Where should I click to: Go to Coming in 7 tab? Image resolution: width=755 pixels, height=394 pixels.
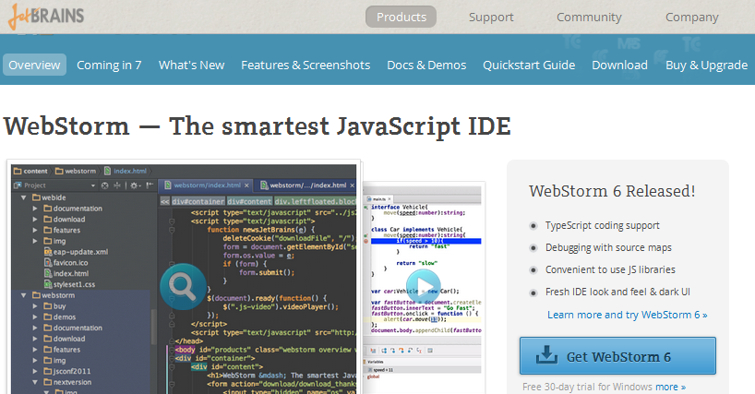tap(109, 65)
